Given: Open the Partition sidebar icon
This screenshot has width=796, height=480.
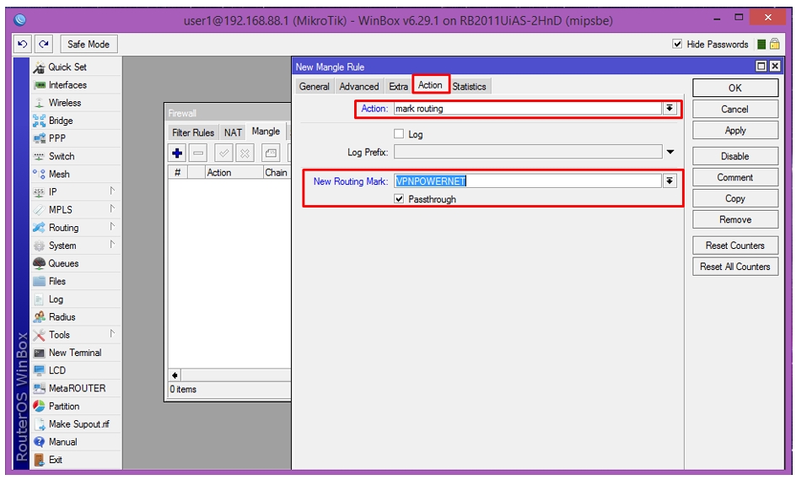Looking at the screenshot, I should tap(39, 406).
